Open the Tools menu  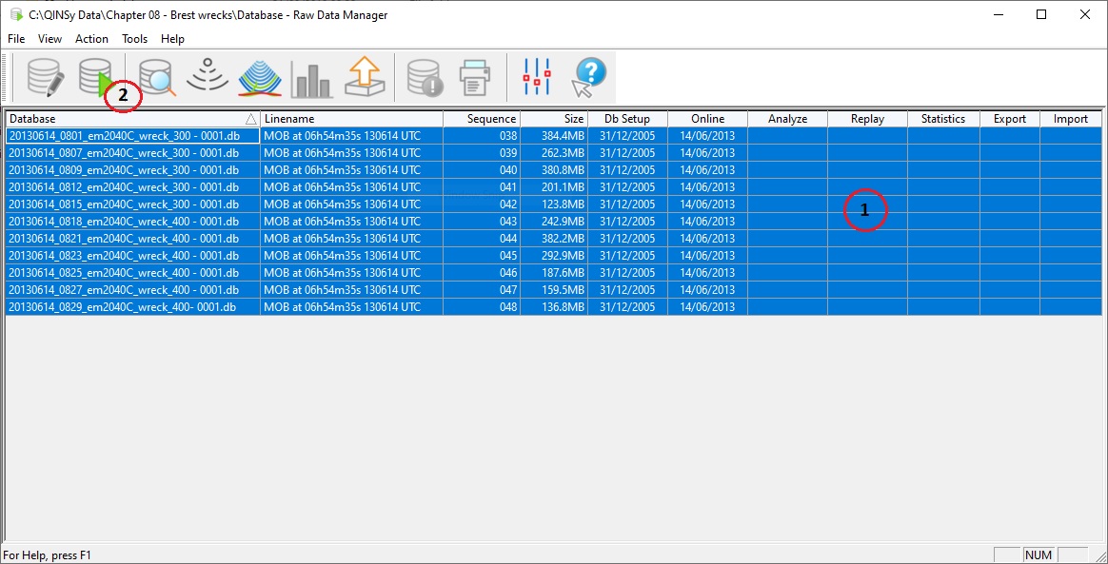coord(134,39)
